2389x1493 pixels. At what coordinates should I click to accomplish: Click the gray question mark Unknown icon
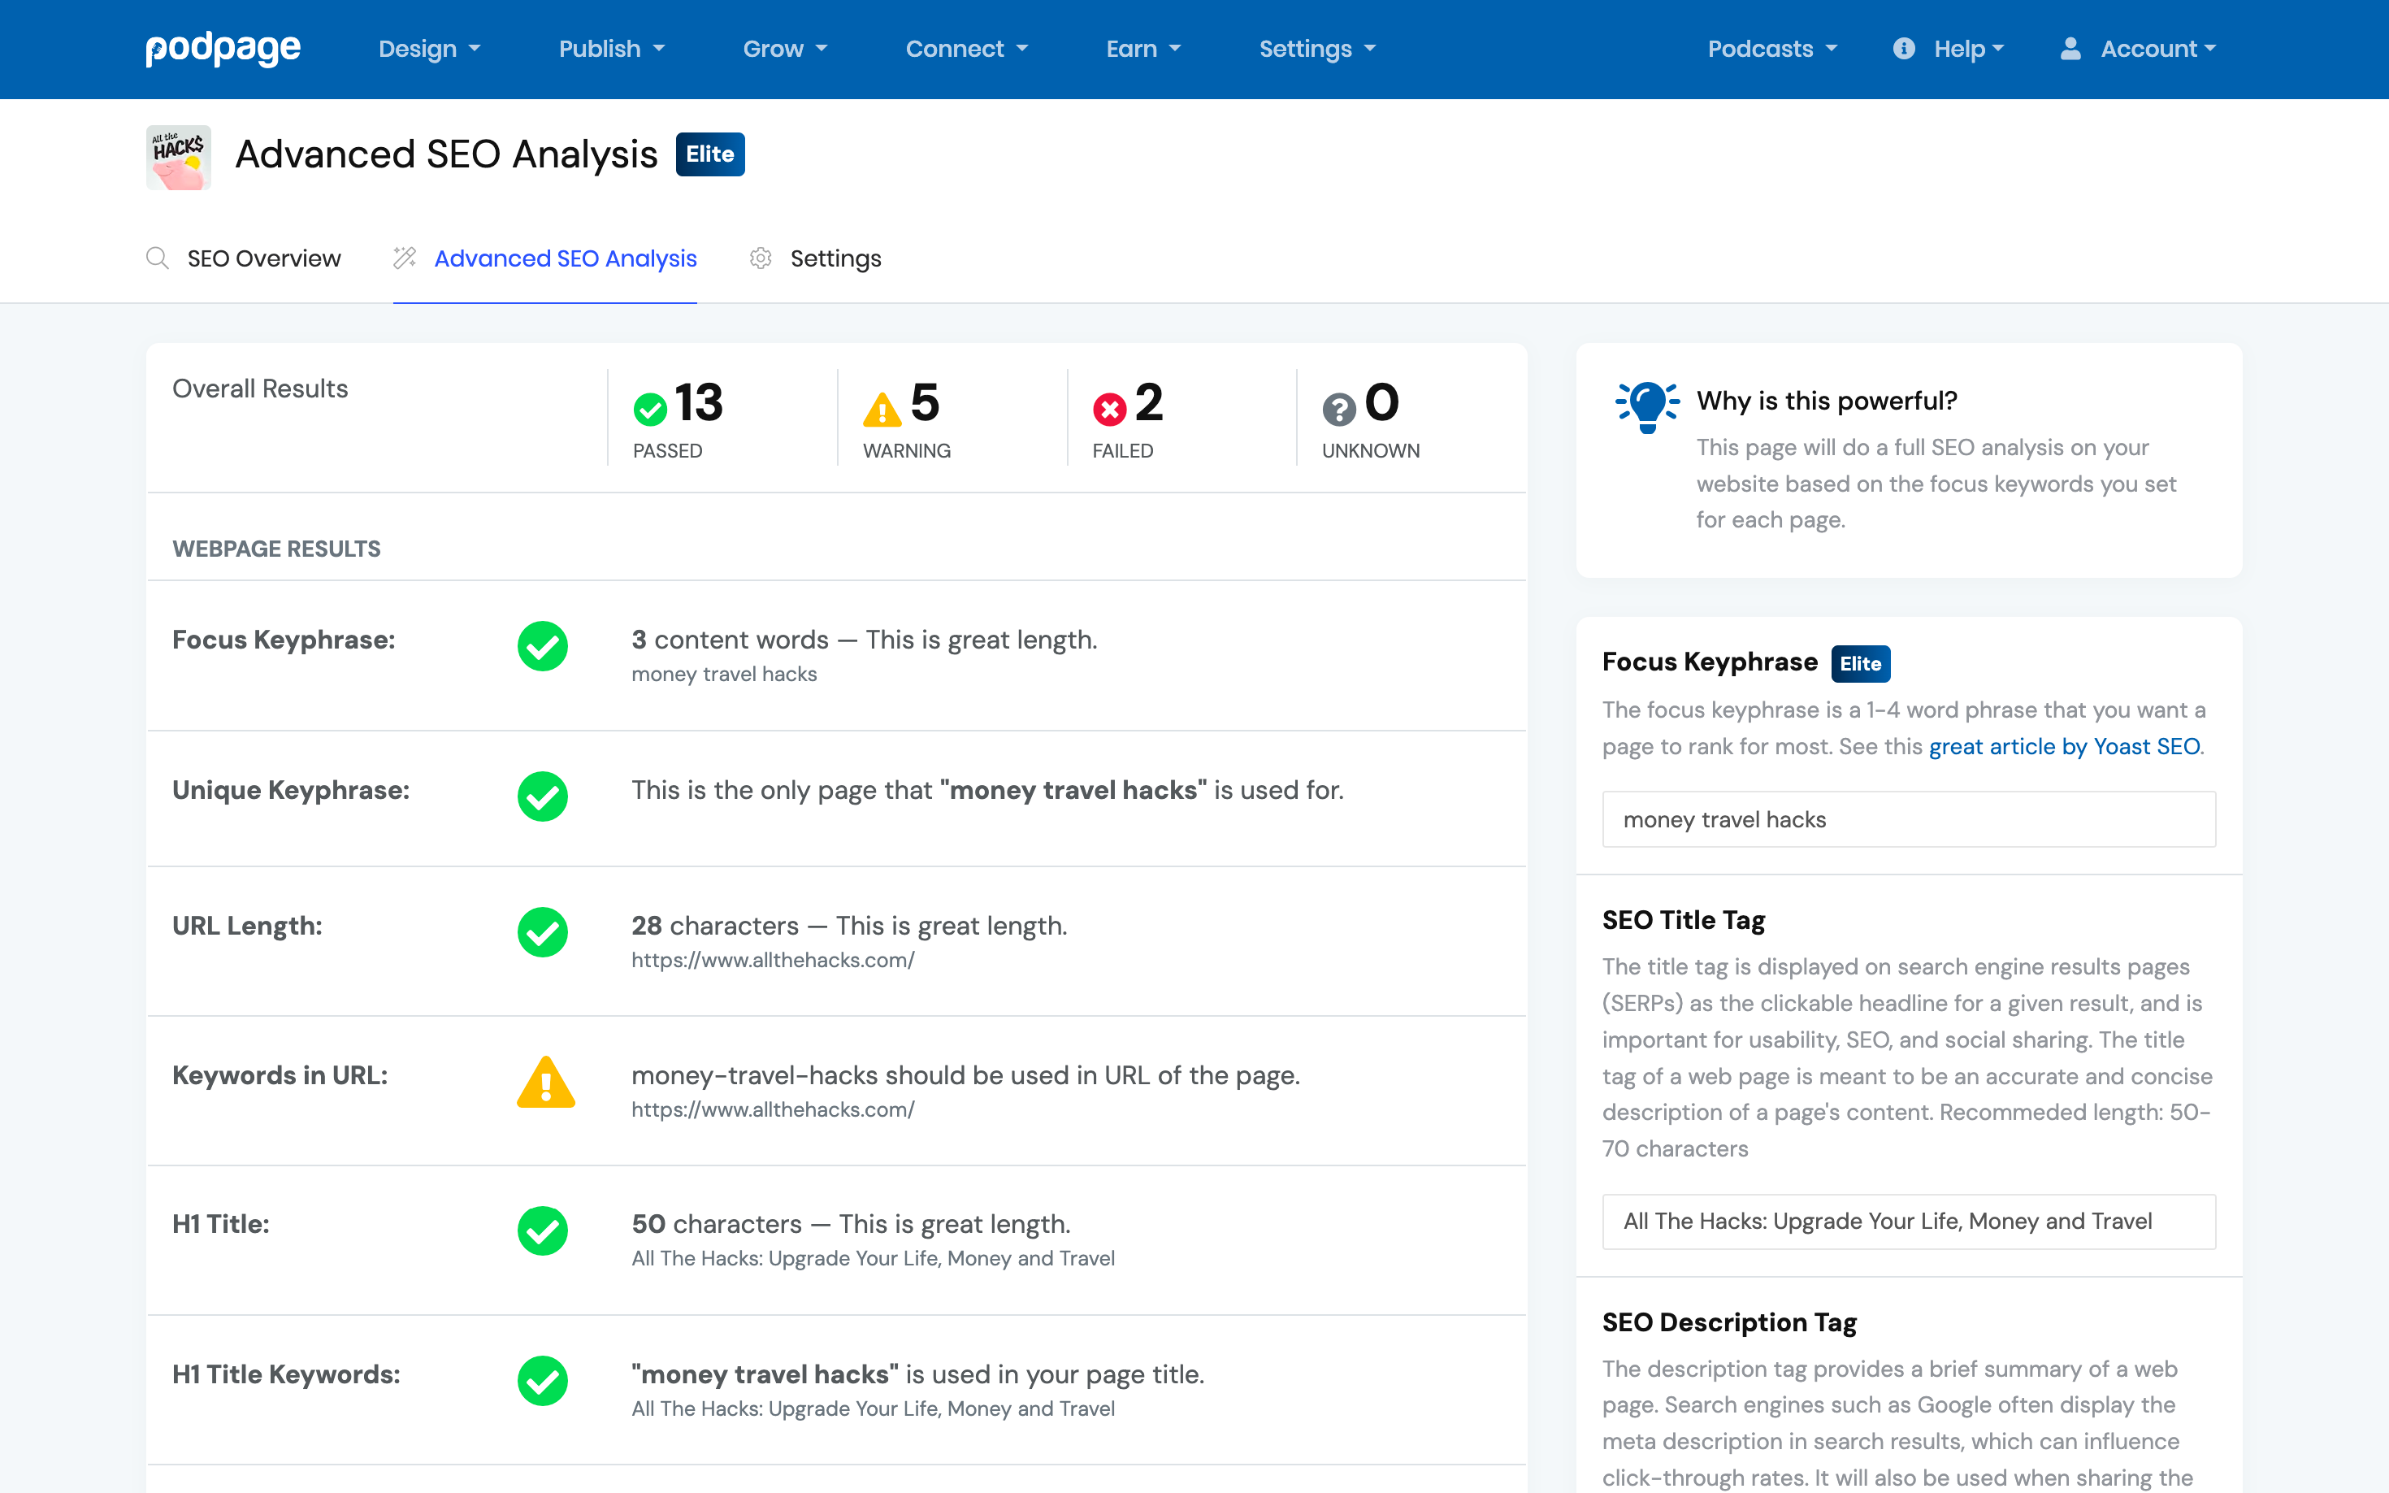[x=1338, y=409]
